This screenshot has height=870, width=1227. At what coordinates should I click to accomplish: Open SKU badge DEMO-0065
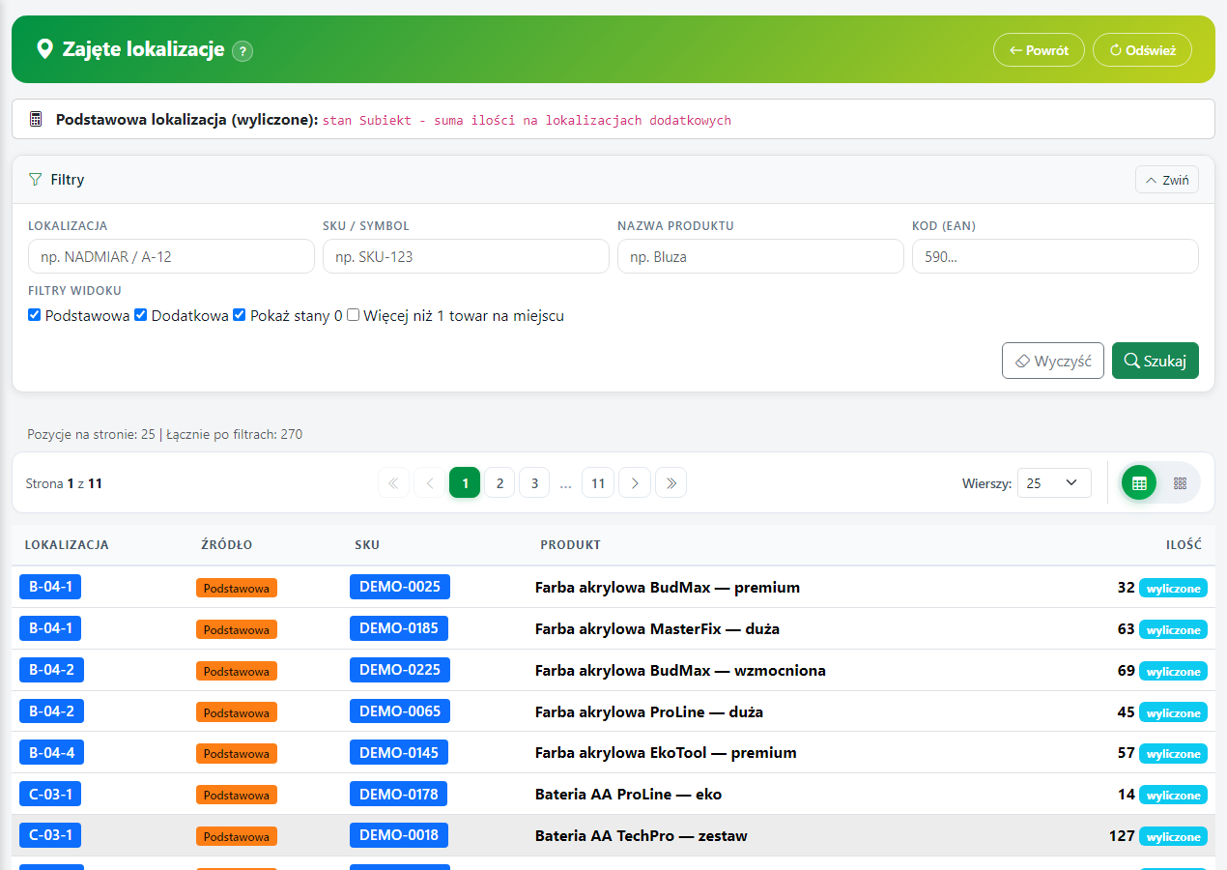(x=400, y=710)
